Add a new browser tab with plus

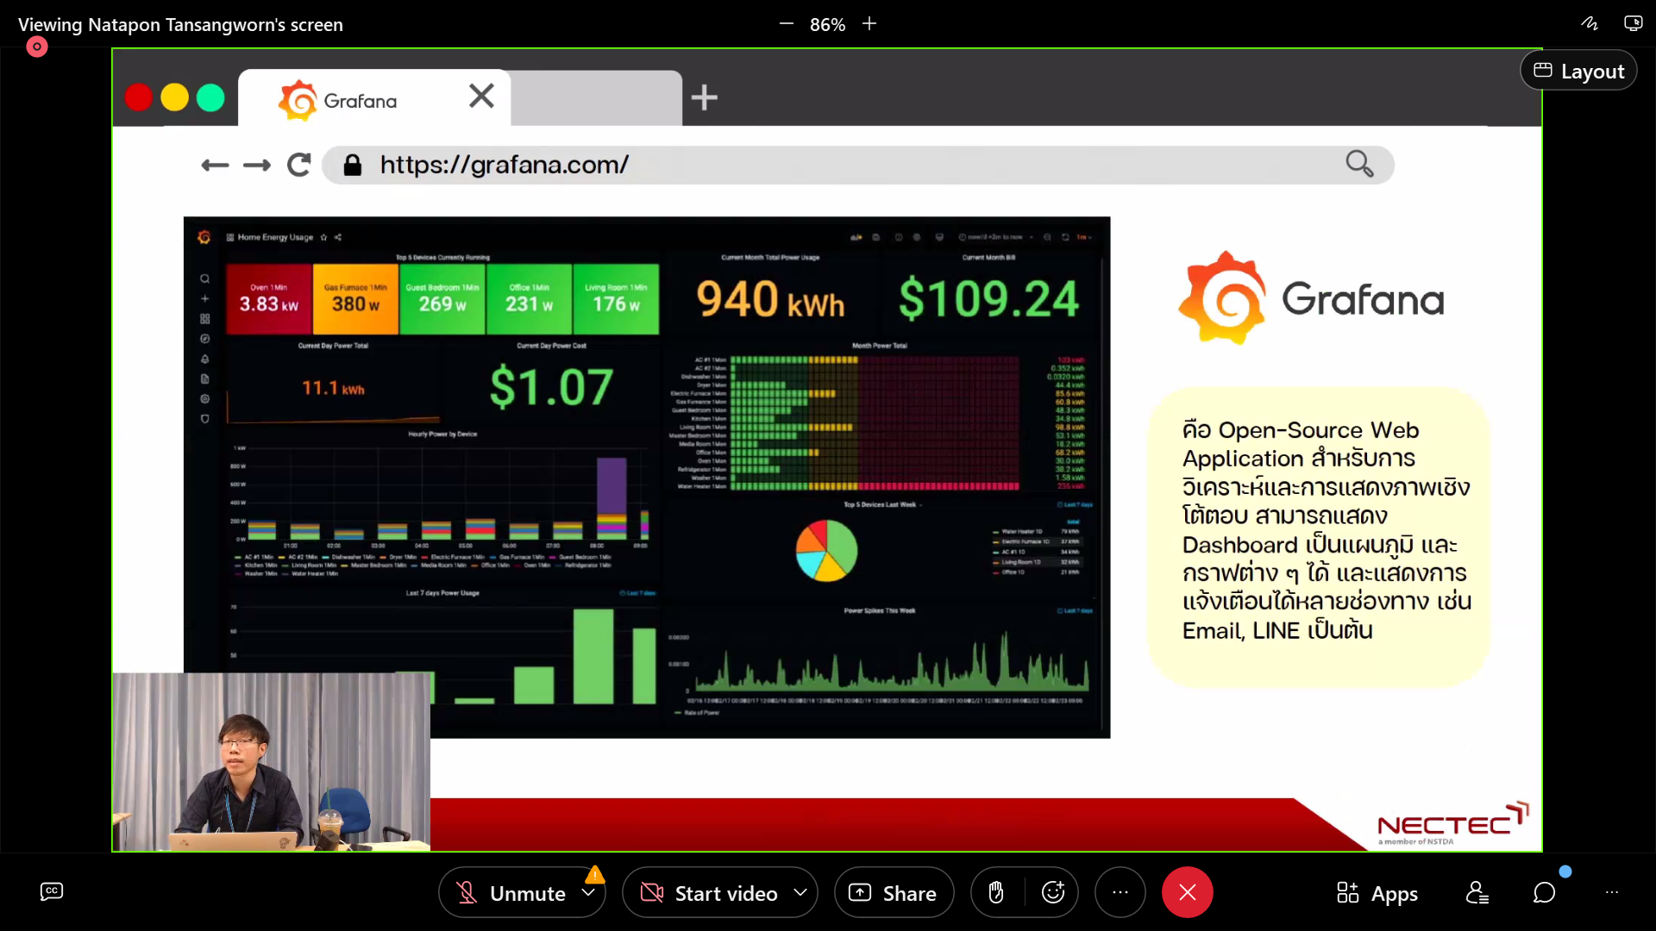point(704,97)
